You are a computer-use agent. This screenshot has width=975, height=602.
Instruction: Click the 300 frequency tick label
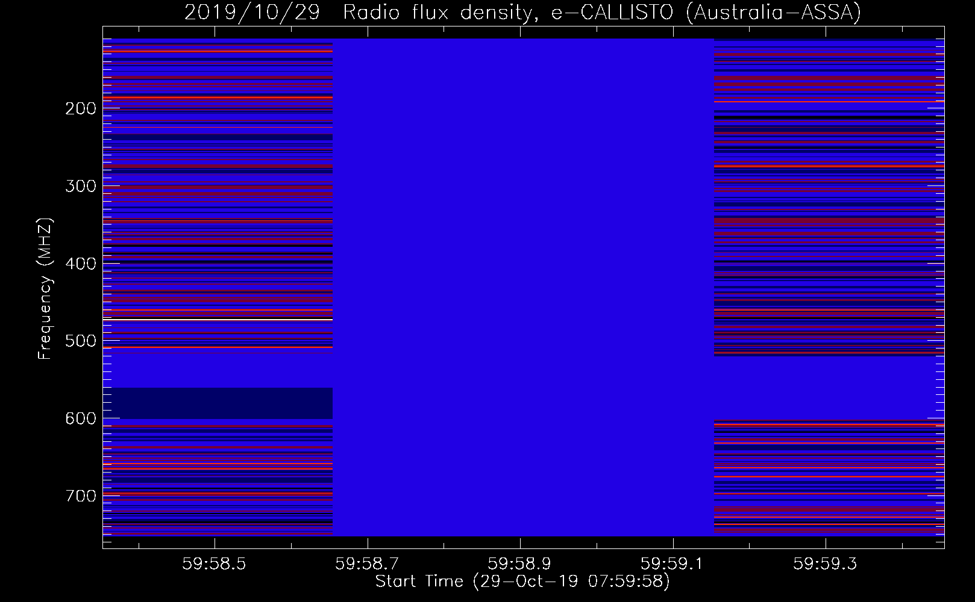click(x=81, y=186)
